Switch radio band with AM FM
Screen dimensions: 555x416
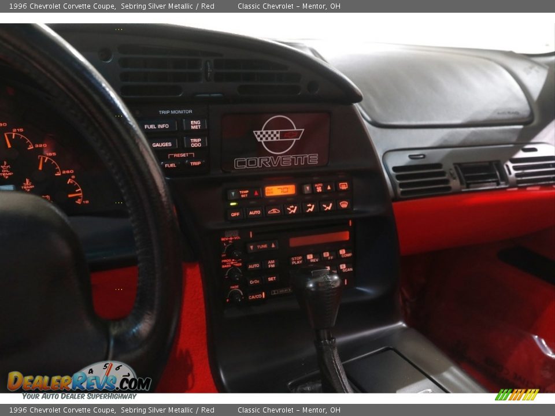point(271,263)
